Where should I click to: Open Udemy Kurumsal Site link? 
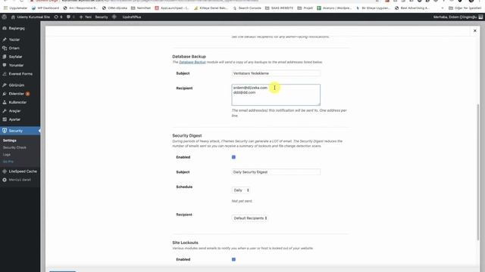pos(33,17)
